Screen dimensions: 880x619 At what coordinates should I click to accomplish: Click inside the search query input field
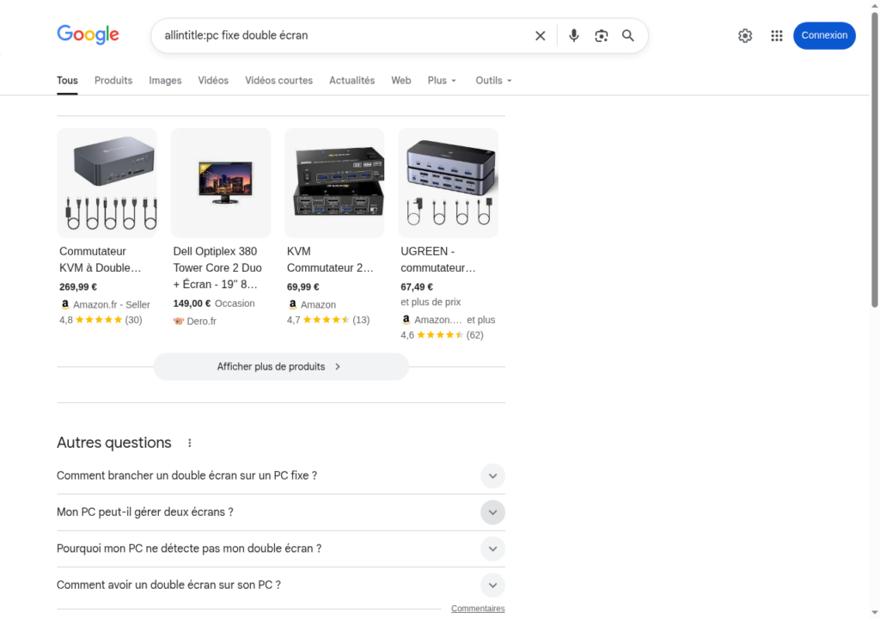[x=344, y=35]
